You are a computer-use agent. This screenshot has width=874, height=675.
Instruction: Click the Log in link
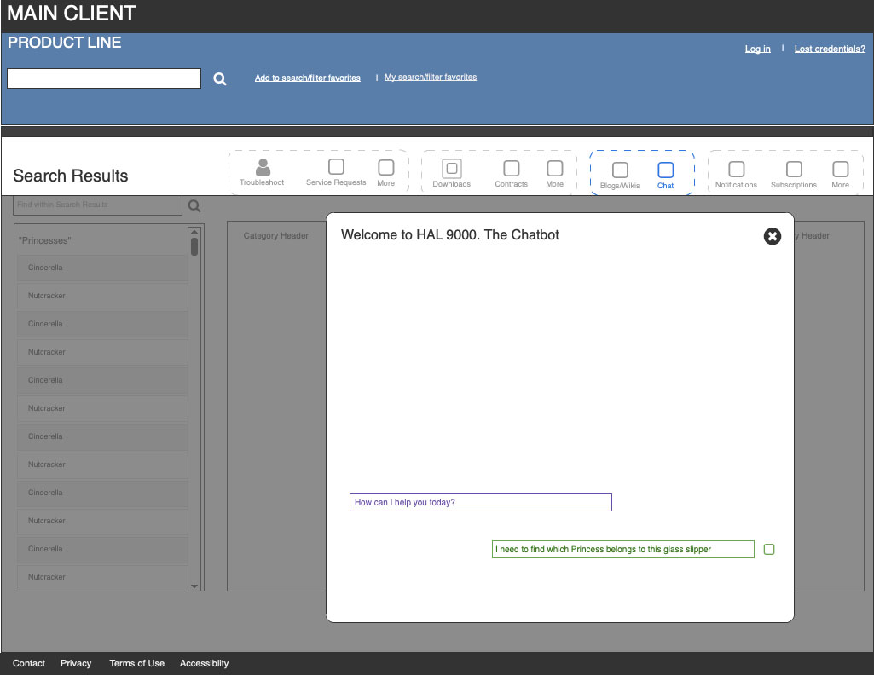[757, 49]
